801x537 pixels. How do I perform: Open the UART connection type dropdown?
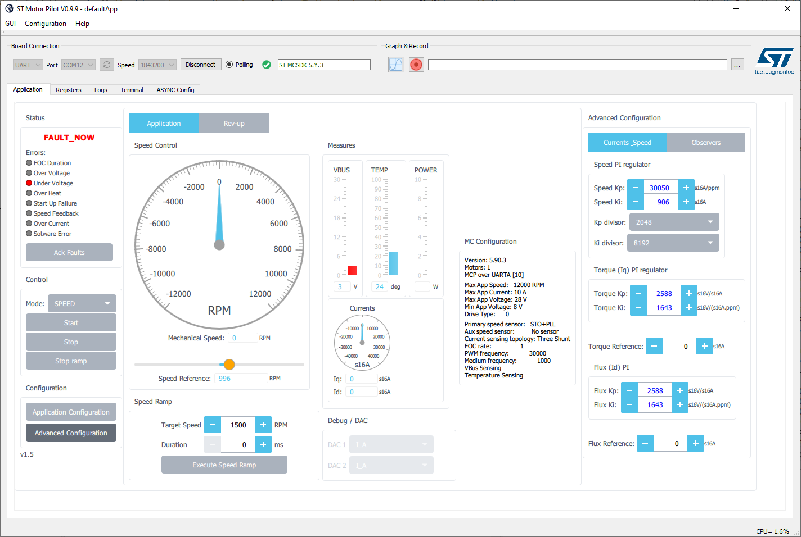(28, 65)
